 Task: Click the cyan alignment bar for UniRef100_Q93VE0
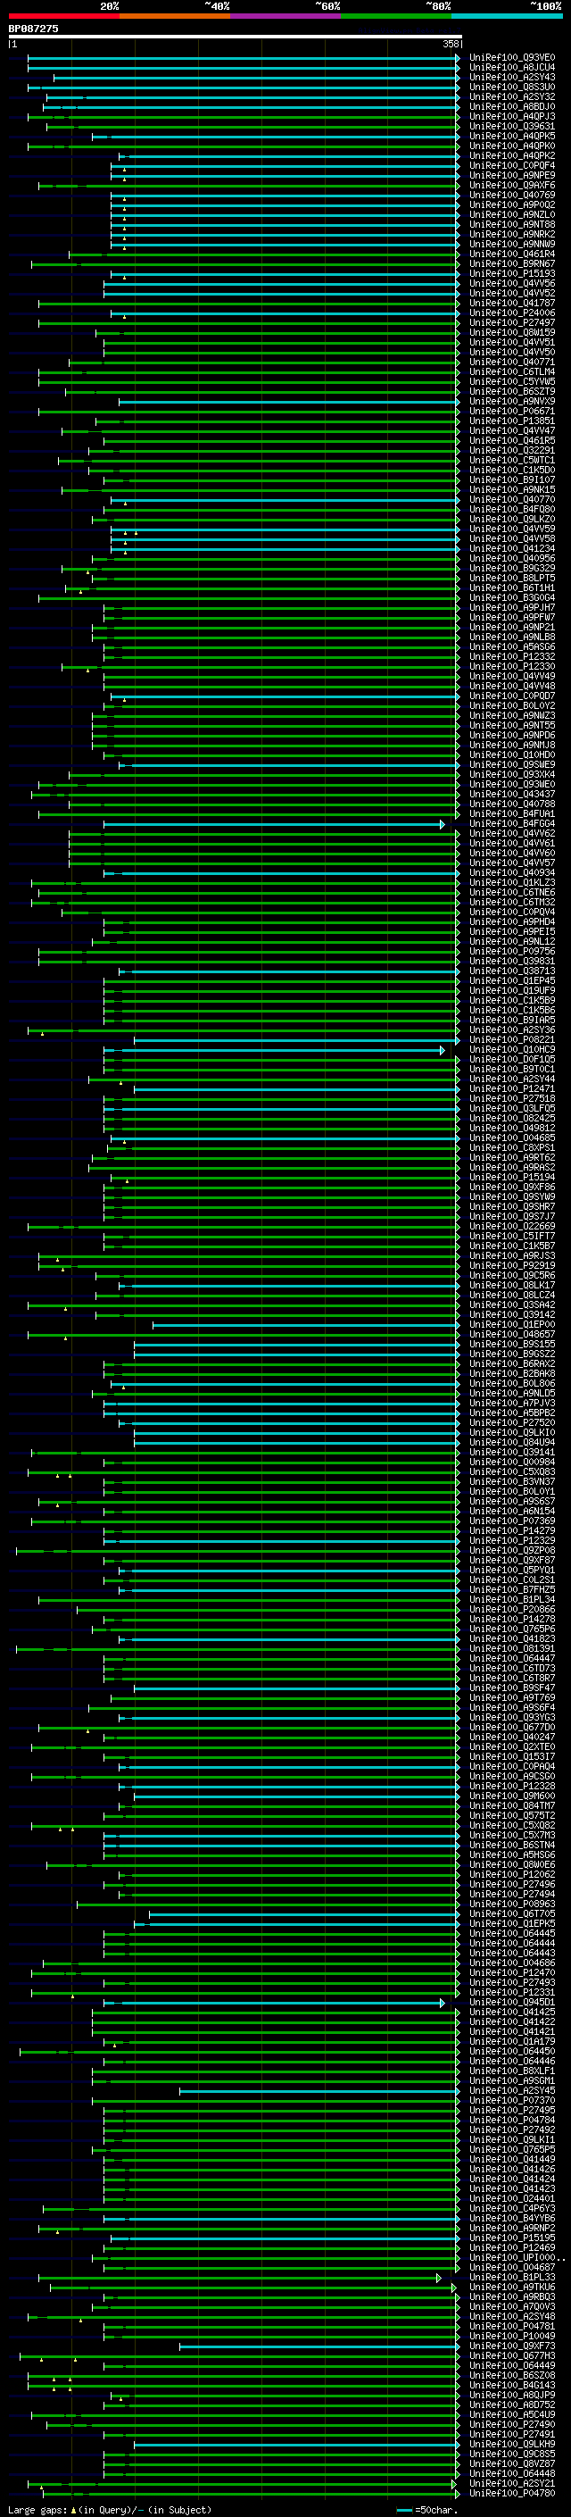[243, 58]
